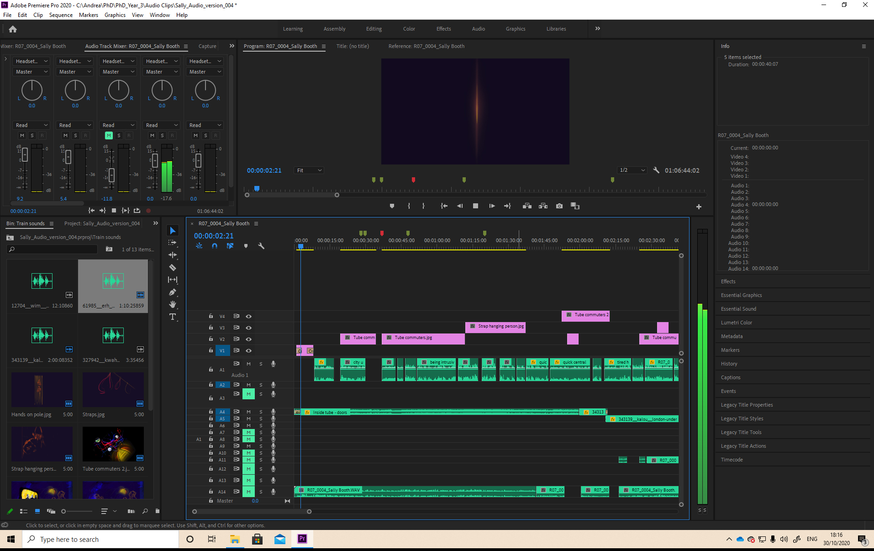
Task: Click the Extract button
Action: [543, 206]
